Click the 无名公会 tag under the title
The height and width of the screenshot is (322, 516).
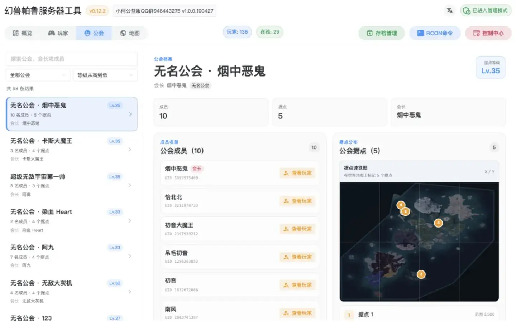[200, 86]
